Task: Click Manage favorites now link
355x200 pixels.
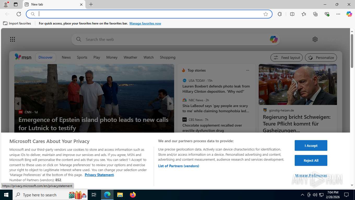Action: [145, 23]
